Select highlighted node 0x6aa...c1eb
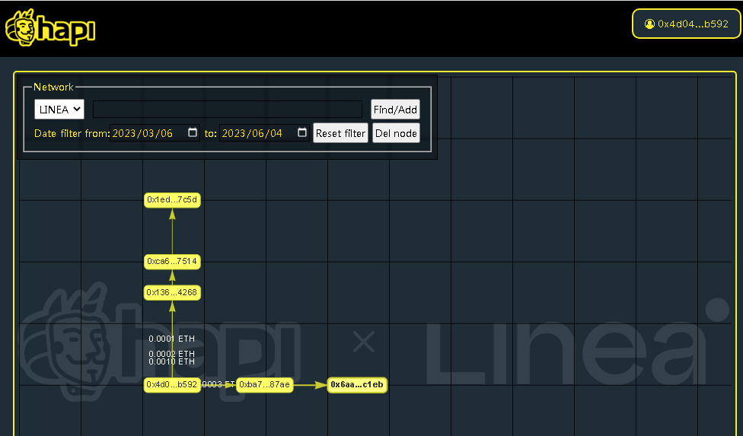This screenshot has width=743, height=436. (x=357, y=384)
